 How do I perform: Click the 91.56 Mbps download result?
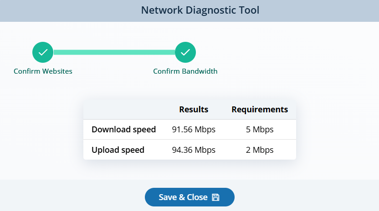[x=194, y=130]
